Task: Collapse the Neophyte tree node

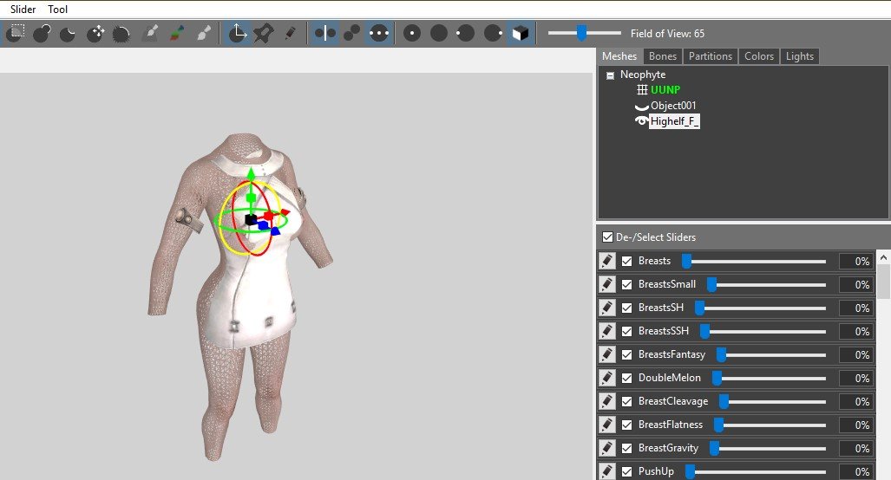Action: [611, 75]
